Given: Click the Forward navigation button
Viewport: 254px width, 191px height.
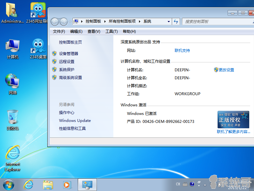Looking at the screenshot, I should pyautogui.click(x=63, y=22).
